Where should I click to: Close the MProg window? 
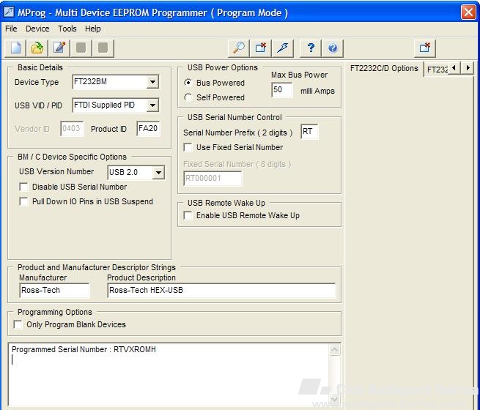(x=468, y=12)
